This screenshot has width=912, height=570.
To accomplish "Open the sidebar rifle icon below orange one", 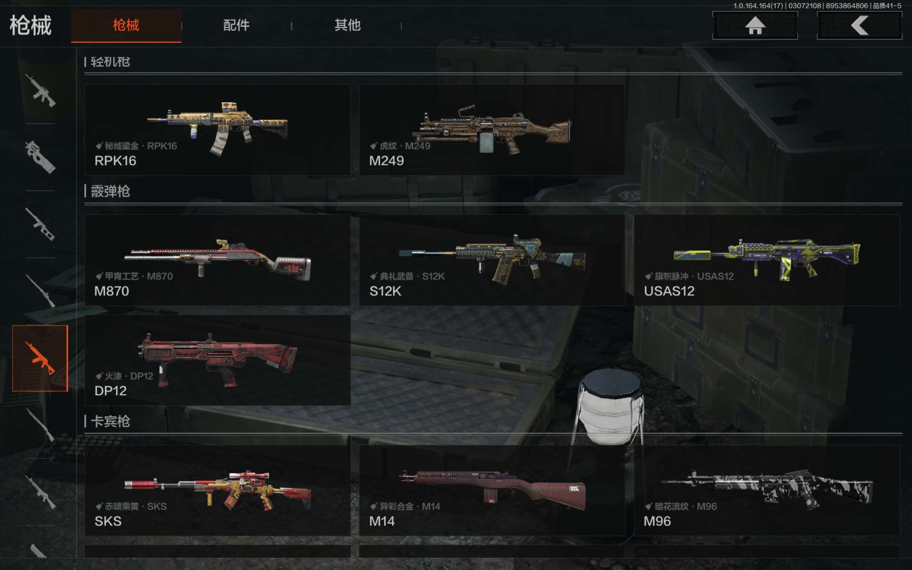I will pos(40,425).
